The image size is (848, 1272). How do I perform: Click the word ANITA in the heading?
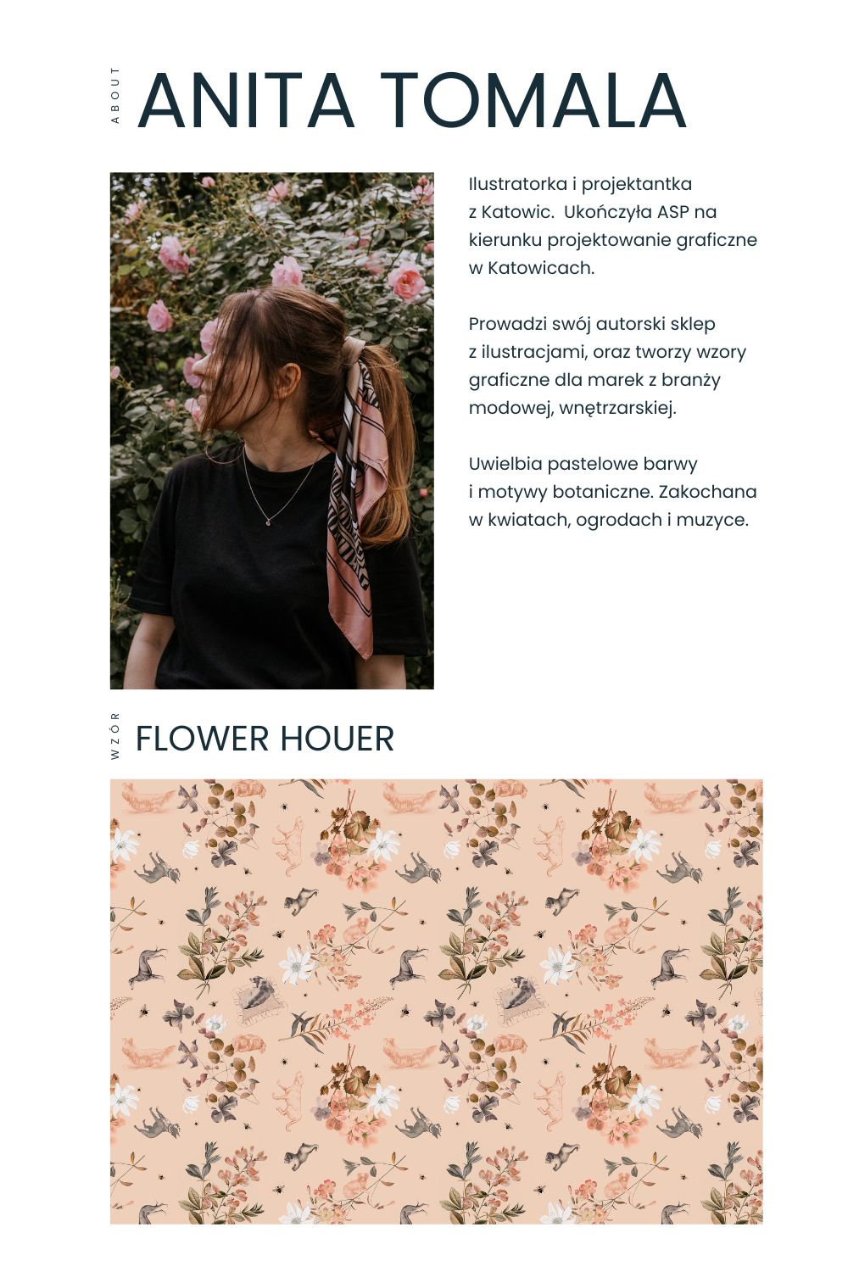click(x=246, y=101)
